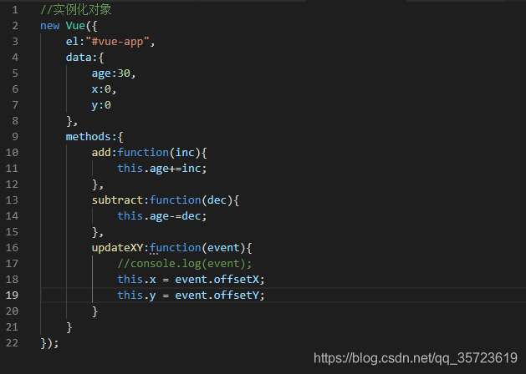Select line number 19 in the gutter
The image size is (526, 374).
coord(12,295)
